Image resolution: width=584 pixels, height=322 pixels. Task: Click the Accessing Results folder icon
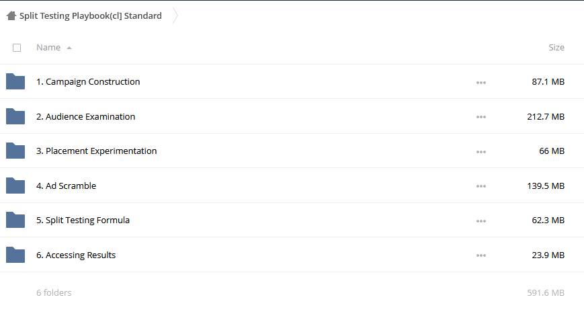15,255
